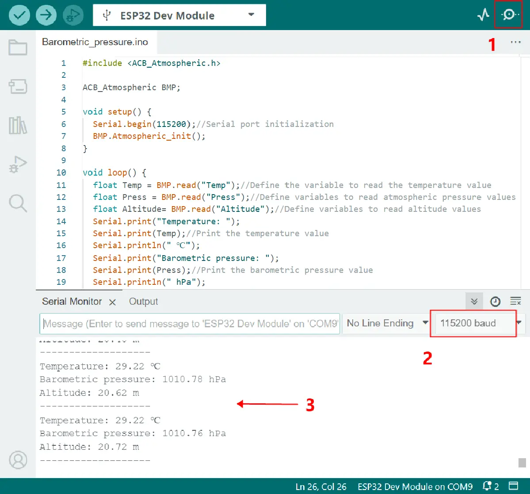The height and width of the screenshot is (494, 530).
Task: Start debugging with the debug button
Action: [73, 15]
